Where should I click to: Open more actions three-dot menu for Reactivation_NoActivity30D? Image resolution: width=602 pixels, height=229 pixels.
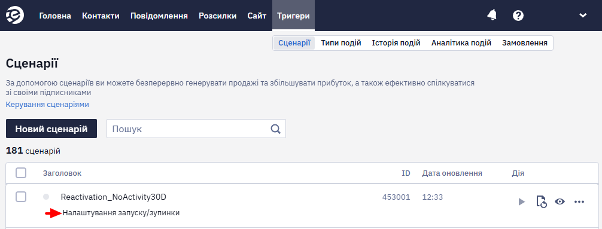(579, 201)
